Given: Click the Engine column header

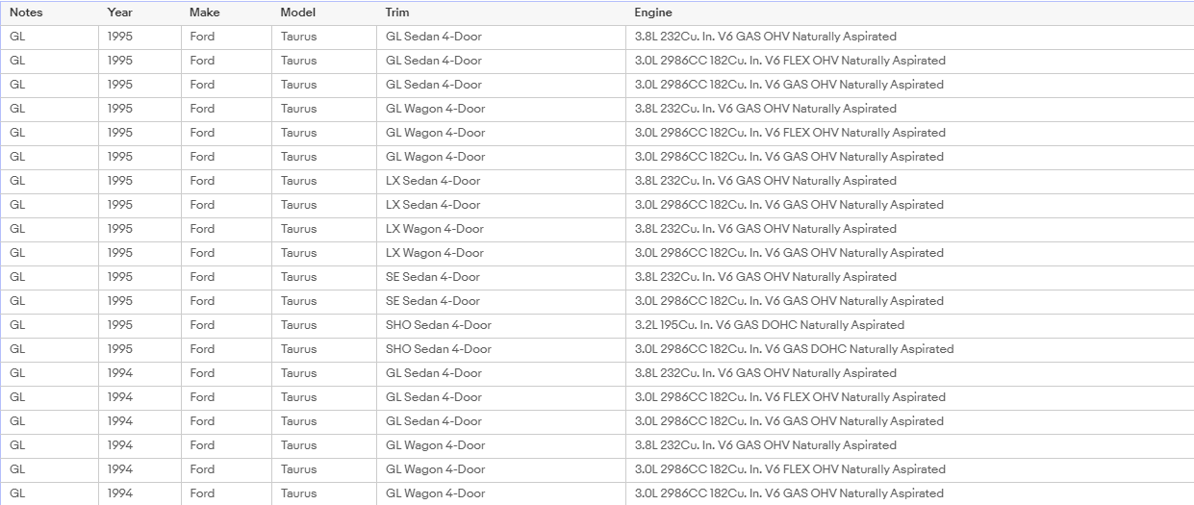Looking at the screenshot, I should [x=909, y=13].
